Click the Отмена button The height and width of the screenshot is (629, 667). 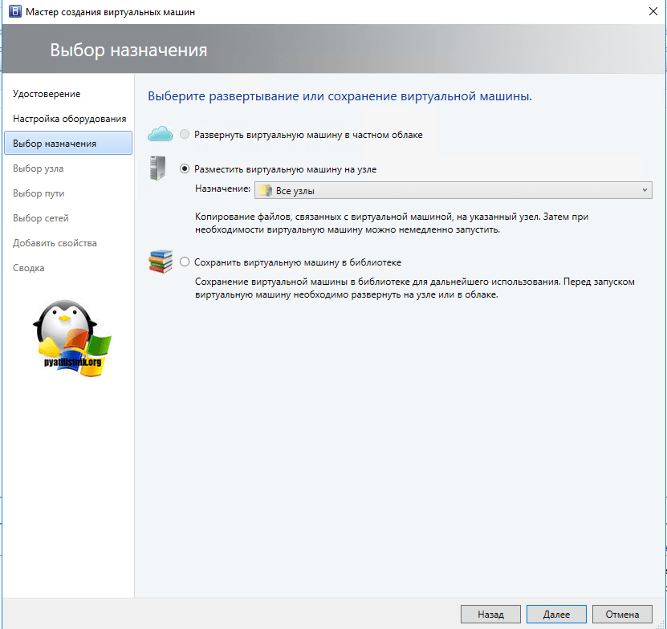click(622, 614)
